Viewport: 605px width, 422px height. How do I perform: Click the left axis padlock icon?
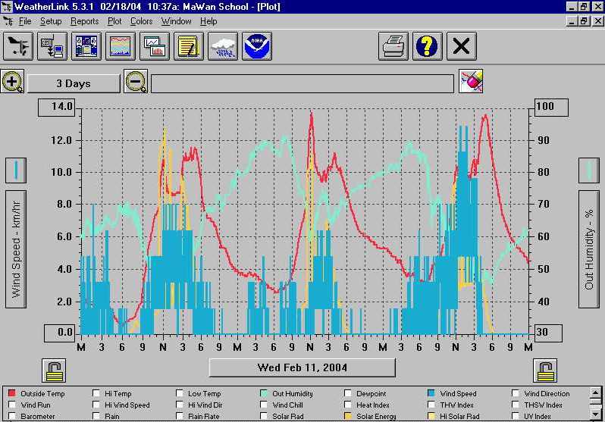coord(54,370)
